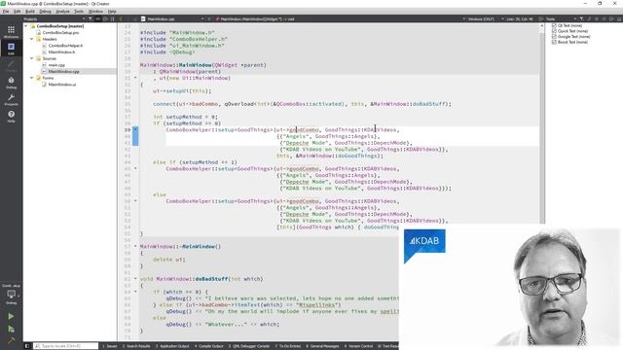Show the To-Do Entries pane

click(288, 346)
